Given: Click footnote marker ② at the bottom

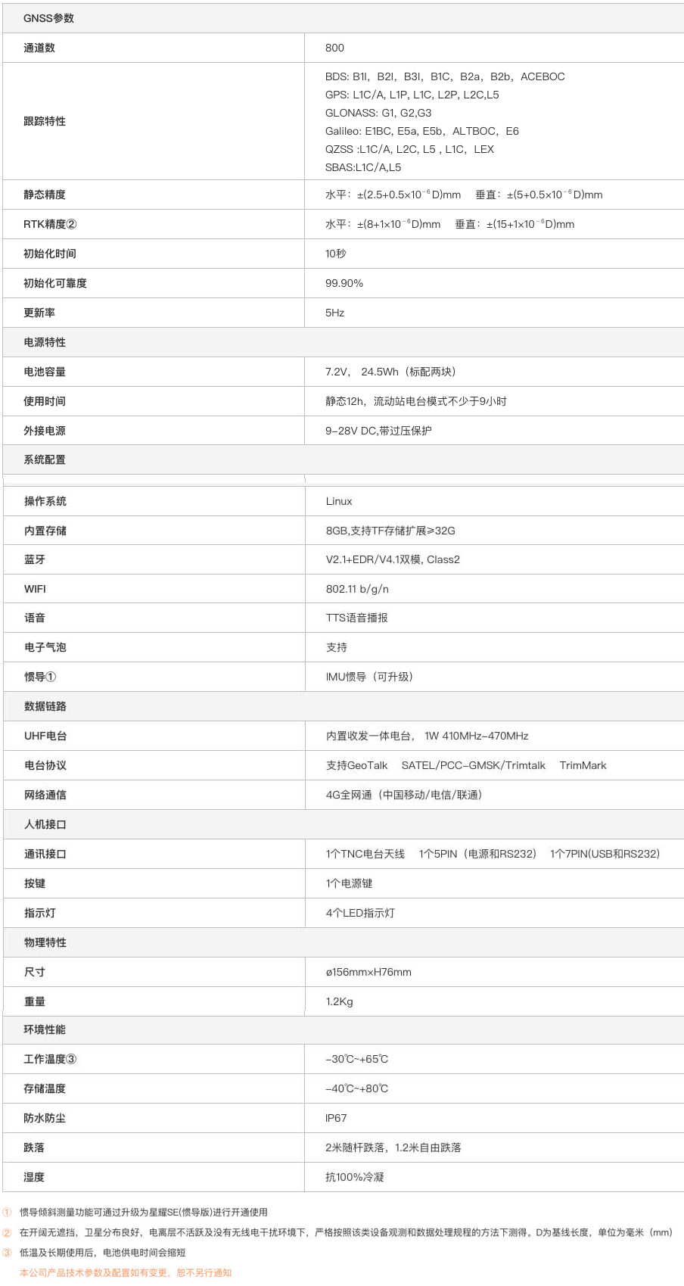Looking at the screenshot, I should click(8, 1232).
